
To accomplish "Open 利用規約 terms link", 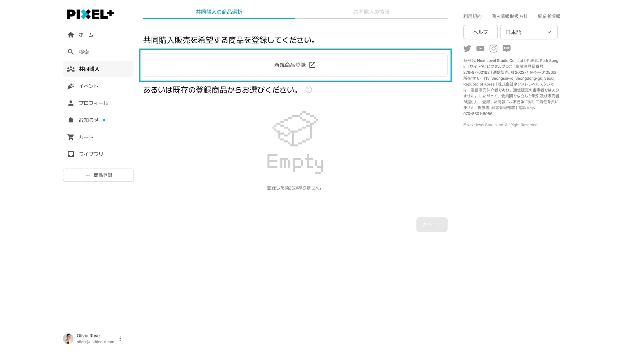I will click(x=472, y=17).
